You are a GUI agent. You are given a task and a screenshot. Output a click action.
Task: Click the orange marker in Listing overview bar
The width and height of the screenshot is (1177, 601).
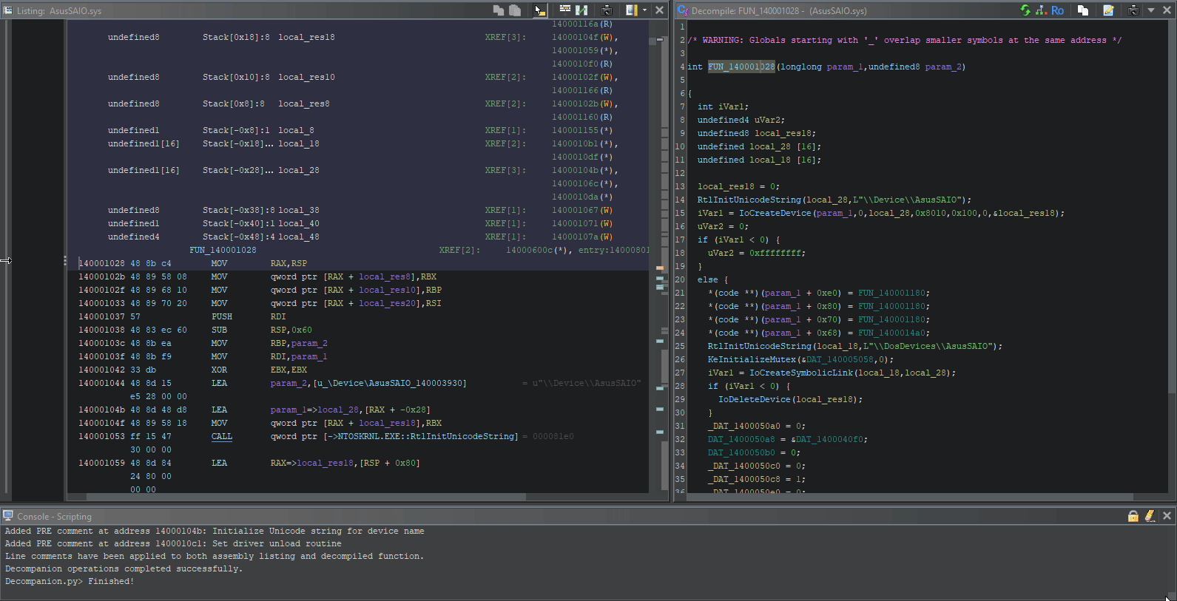(x=660, y=268)
